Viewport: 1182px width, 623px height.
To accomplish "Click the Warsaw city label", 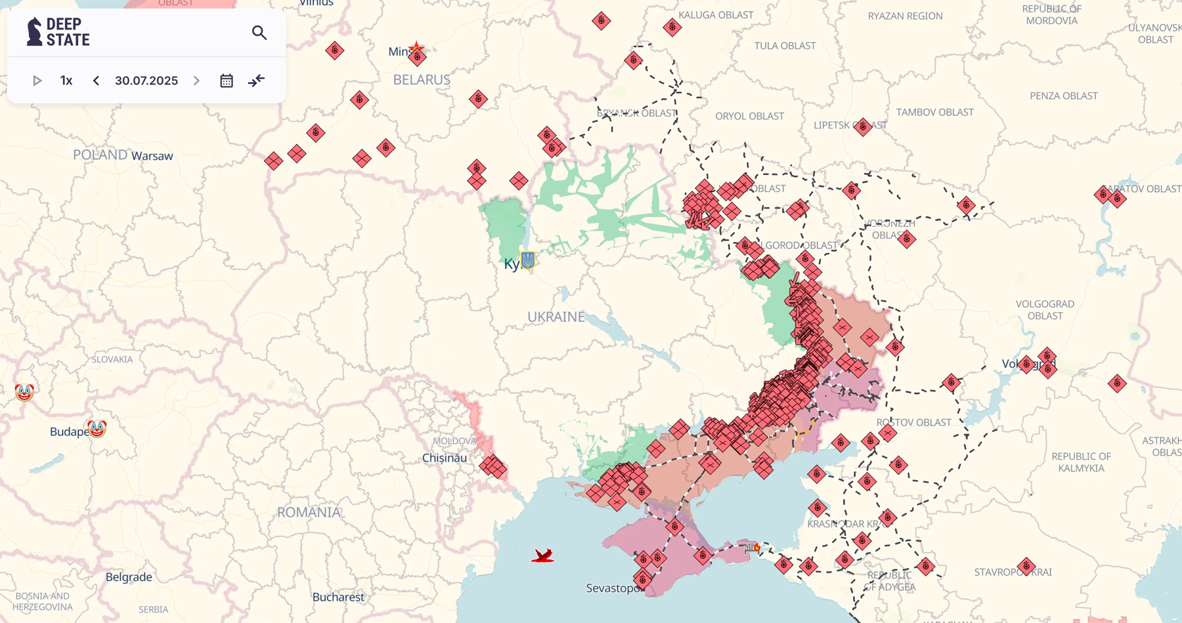I will (152, 156).
